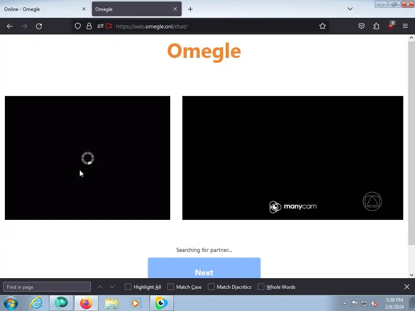Click the Find in page input

tap(47, 287)
